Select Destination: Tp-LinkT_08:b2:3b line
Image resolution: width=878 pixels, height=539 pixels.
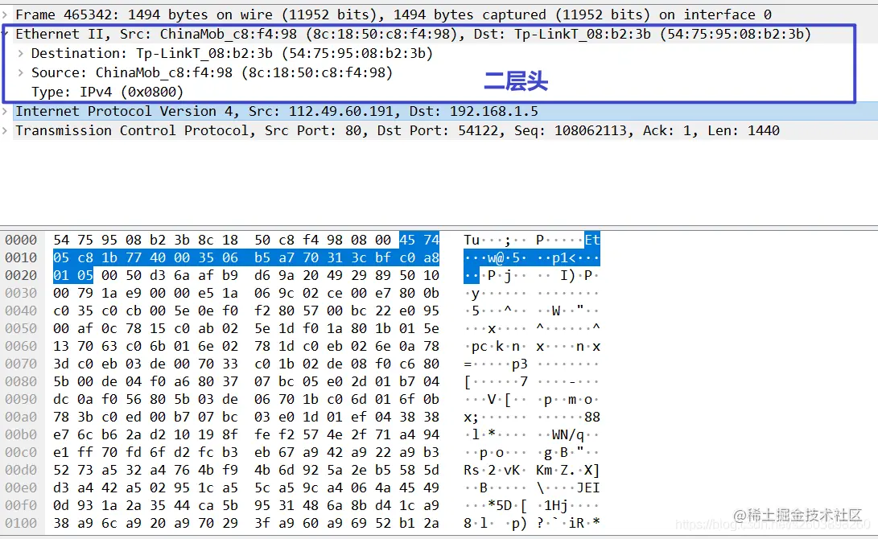(x=232, y=54)
